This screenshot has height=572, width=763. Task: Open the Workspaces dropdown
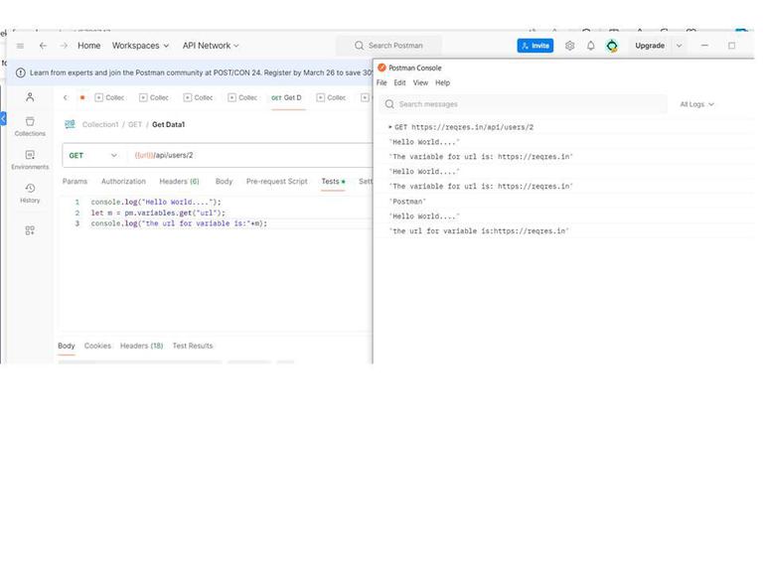140,46
